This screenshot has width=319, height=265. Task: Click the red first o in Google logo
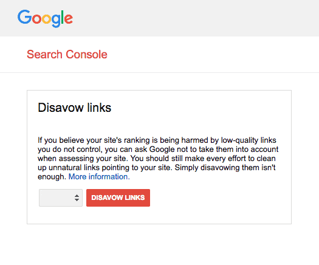pyautogui.click(x=36, y=19)
